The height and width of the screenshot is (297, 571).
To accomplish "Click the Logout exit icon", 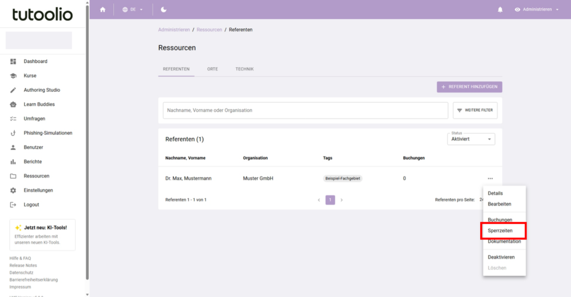I will (x=13, y=205).
